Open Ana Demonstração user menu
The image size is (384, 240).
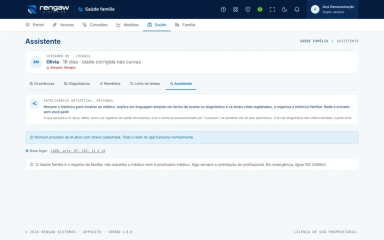pyautogui.click(x=332, y=9)
